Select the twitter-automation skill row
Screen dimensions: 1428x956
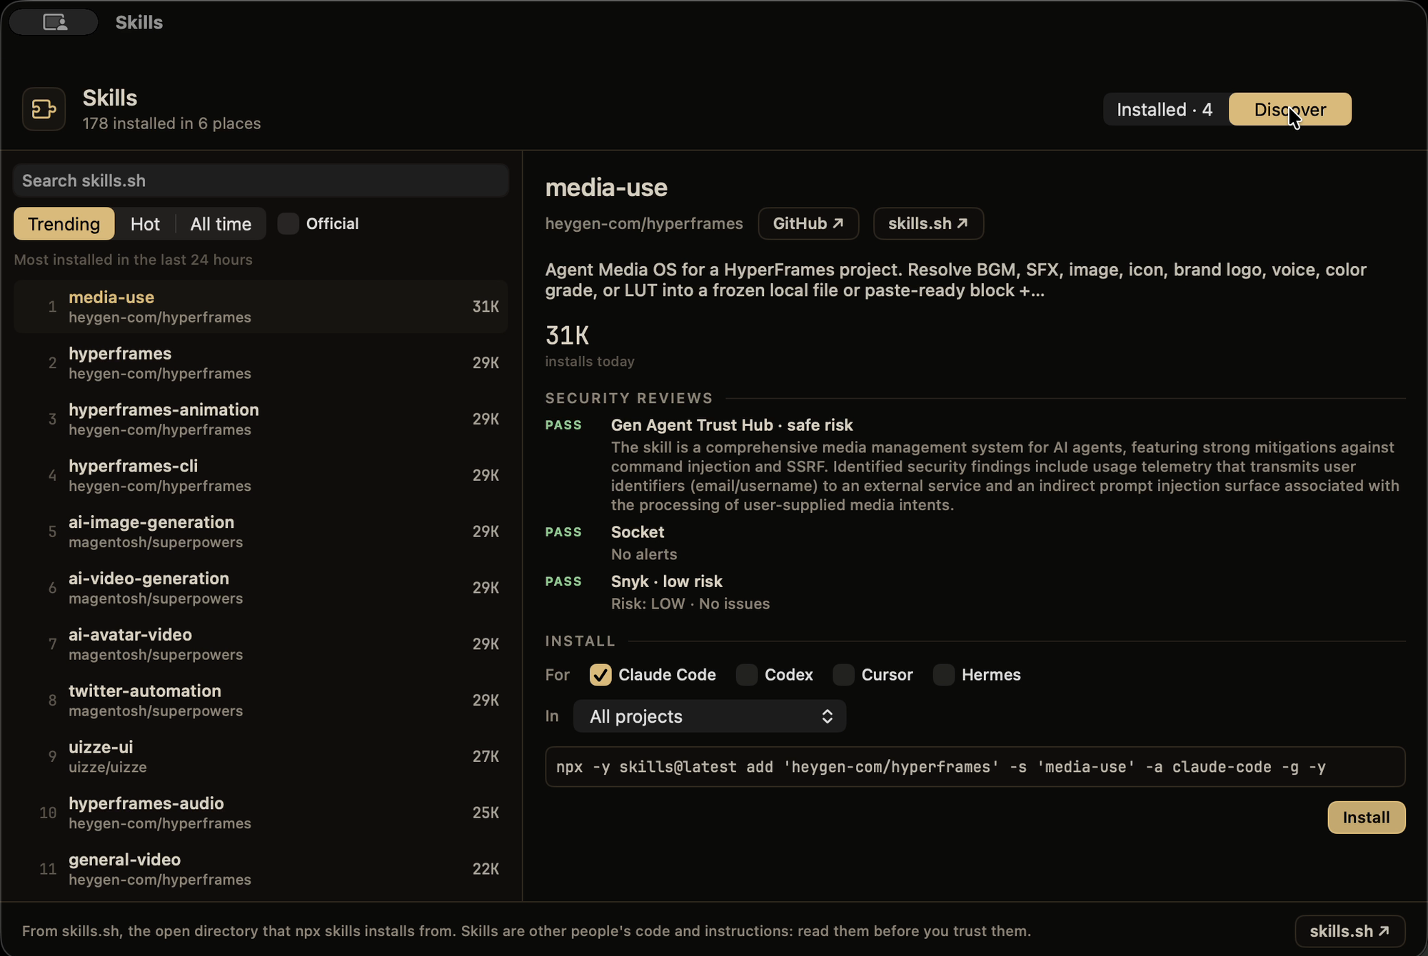tap(261, 701)
